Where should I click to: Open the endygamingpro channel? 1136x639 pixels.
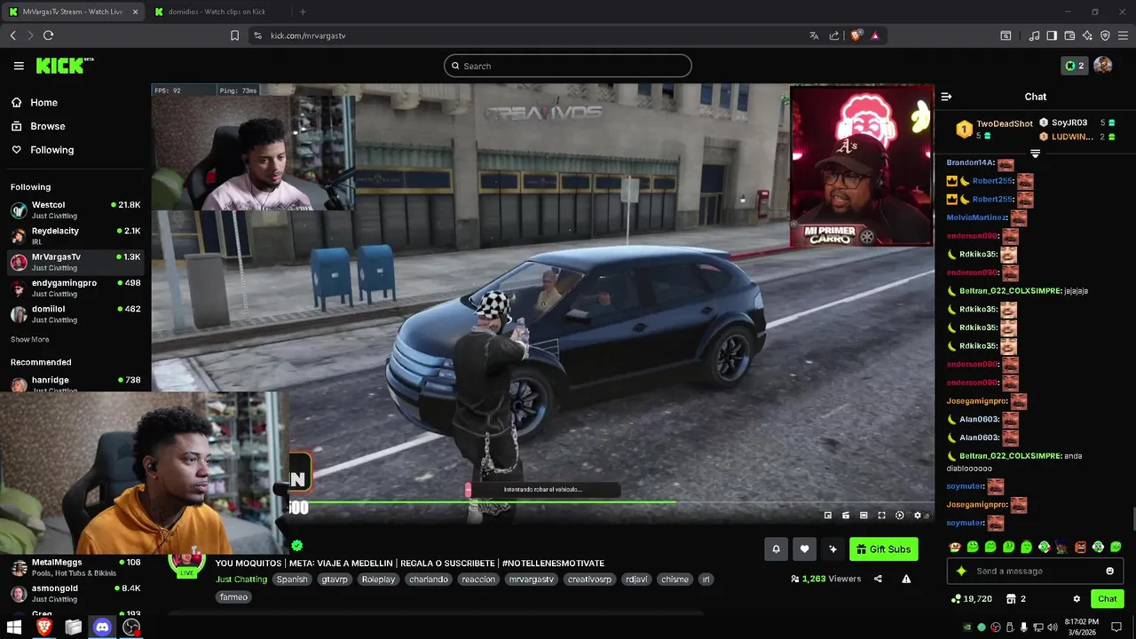pyautogui.click(x=75, y=288)
